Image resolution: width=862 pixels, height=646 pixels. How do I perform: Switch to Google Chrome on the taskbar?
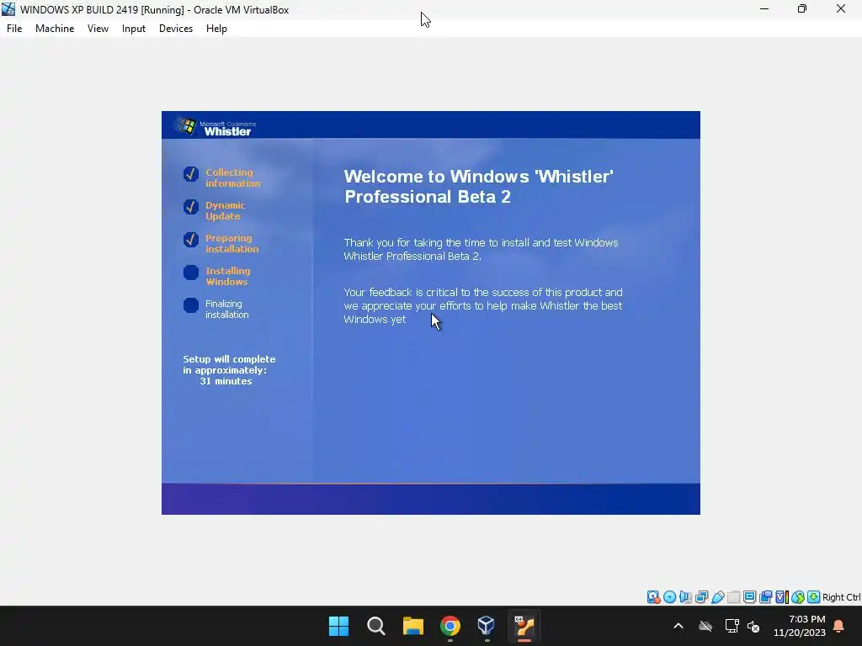point(450,626)
